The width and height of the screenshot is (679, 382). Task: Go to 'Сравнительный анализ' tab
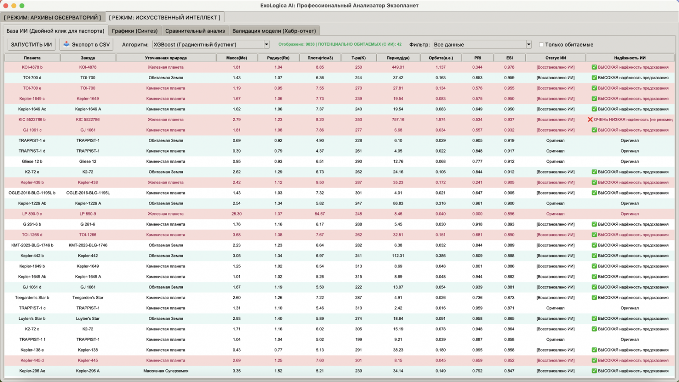195,31
